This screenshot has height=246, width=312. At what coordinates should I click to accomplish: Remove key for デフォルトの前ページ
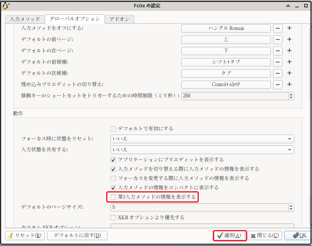point(278,40)
